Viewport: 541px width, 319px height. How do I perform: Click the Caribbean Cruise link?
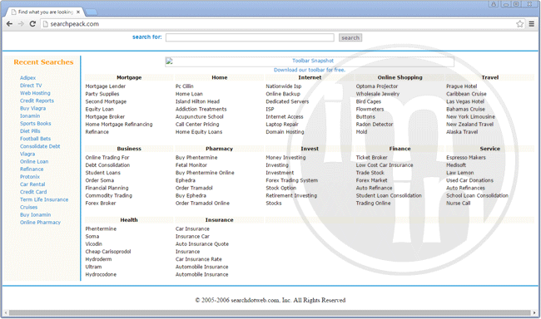point(466,94)
